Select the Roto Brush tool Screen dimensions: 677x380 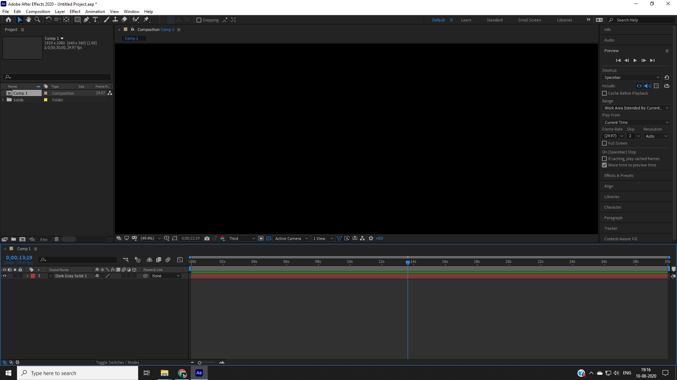(x=135, y=20)
